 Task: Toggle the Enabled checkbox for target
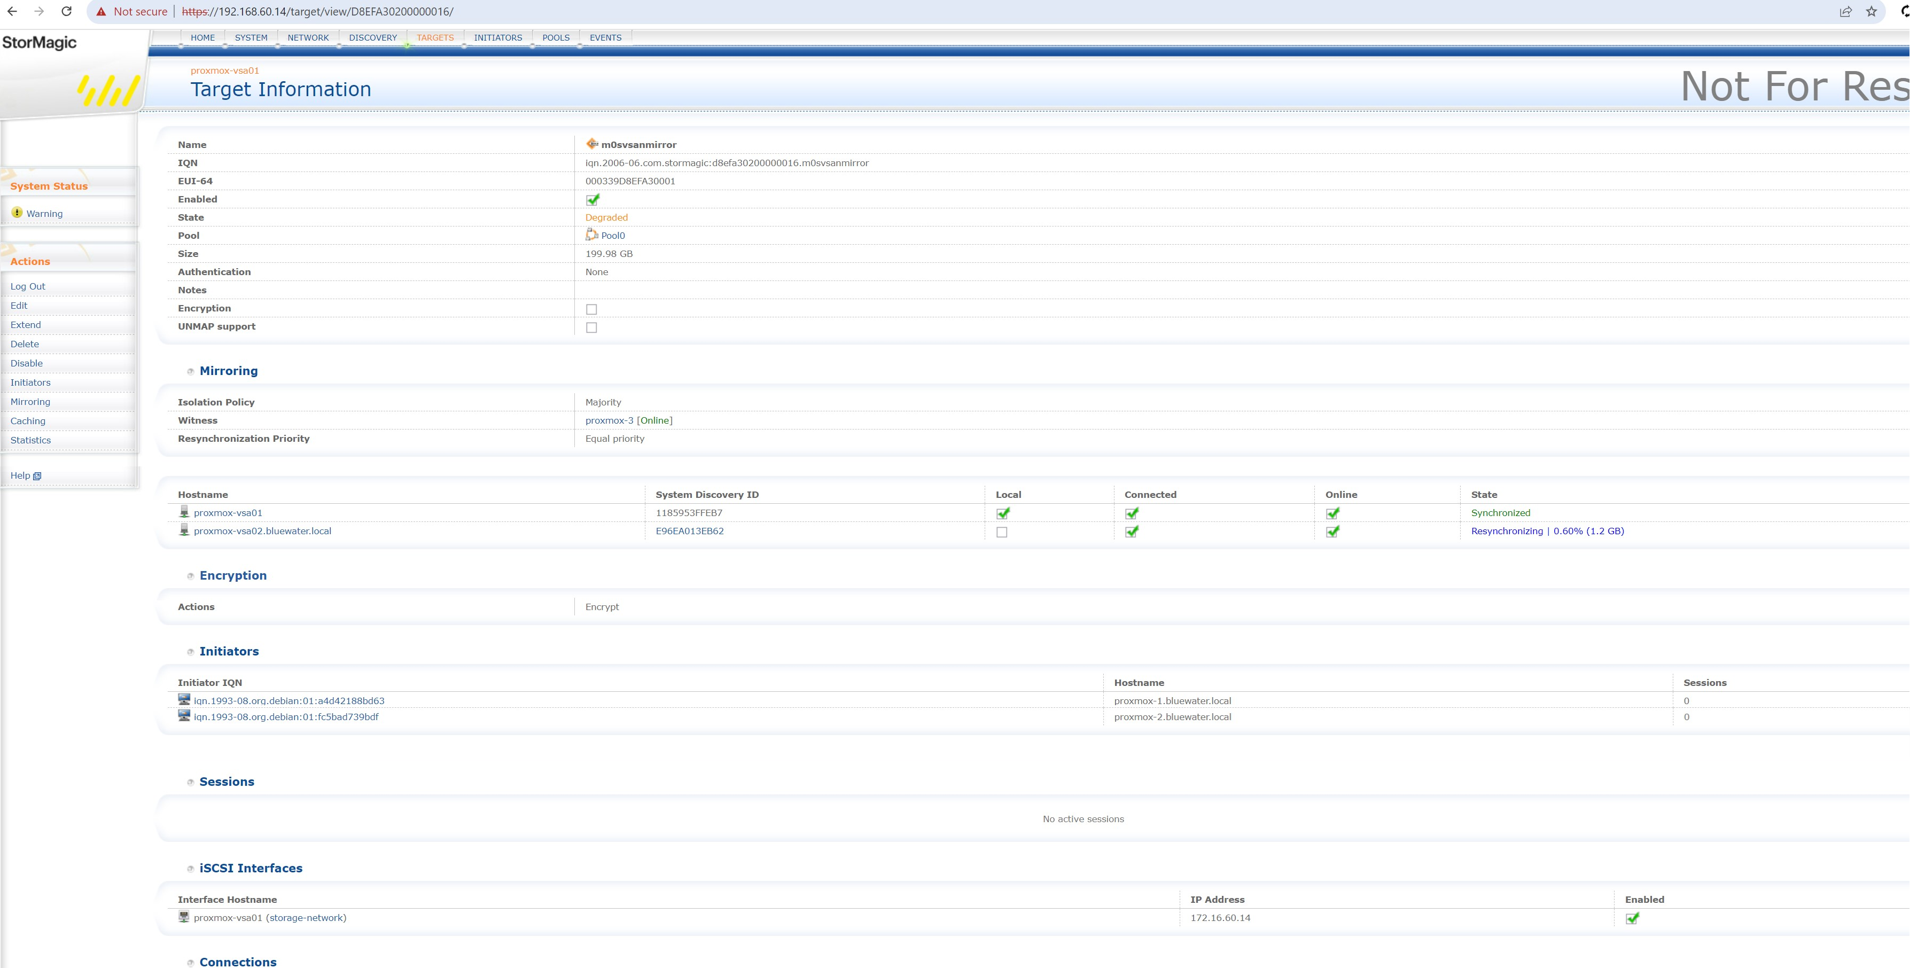coord(593,199)
